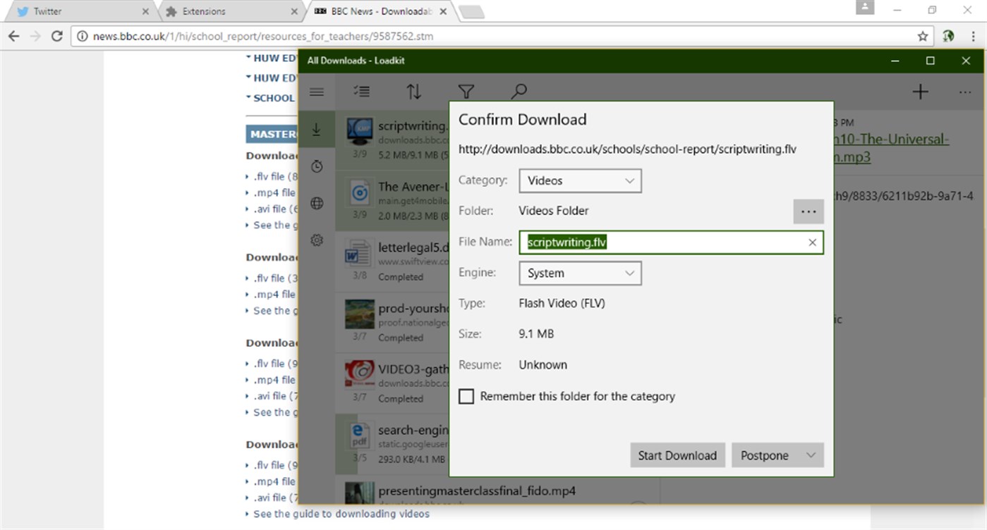Open the batch selection checklist icon
Image resolution: width=987 pixels, height=530 pixels.
click(361, 91)
